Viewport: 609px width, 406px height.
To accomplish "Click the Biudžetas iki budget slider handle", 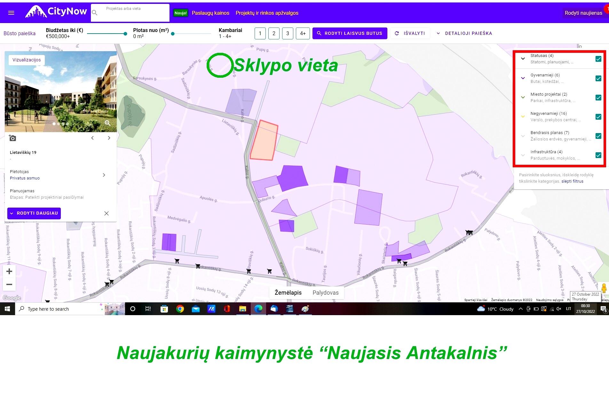I will tap(125, 34).
